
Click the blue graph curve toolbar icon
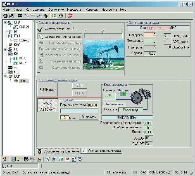click(x=39, y=16)
